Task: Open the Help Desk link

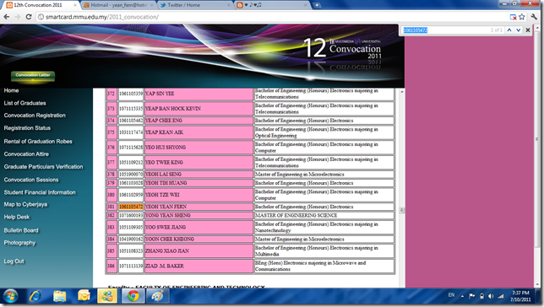Action: pyautogui.click(x=17, y=217)
